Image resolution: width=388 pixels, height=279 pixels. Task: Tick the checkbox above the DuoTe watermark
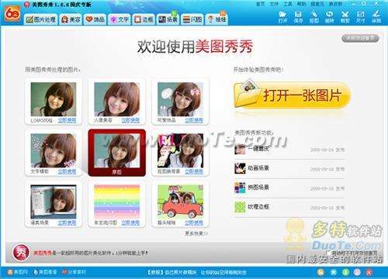point(327,253)
